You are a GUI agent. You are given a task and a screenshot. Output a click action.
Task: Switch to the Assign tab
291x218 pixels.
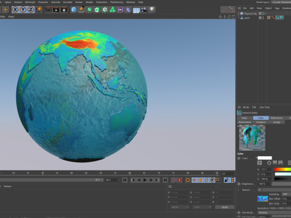pos(276,122)
